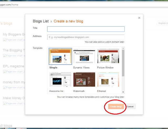The height and width of the screenshot is (129, 168).
Task: Click Pageview chart under money from my
Action: (13, 88)
